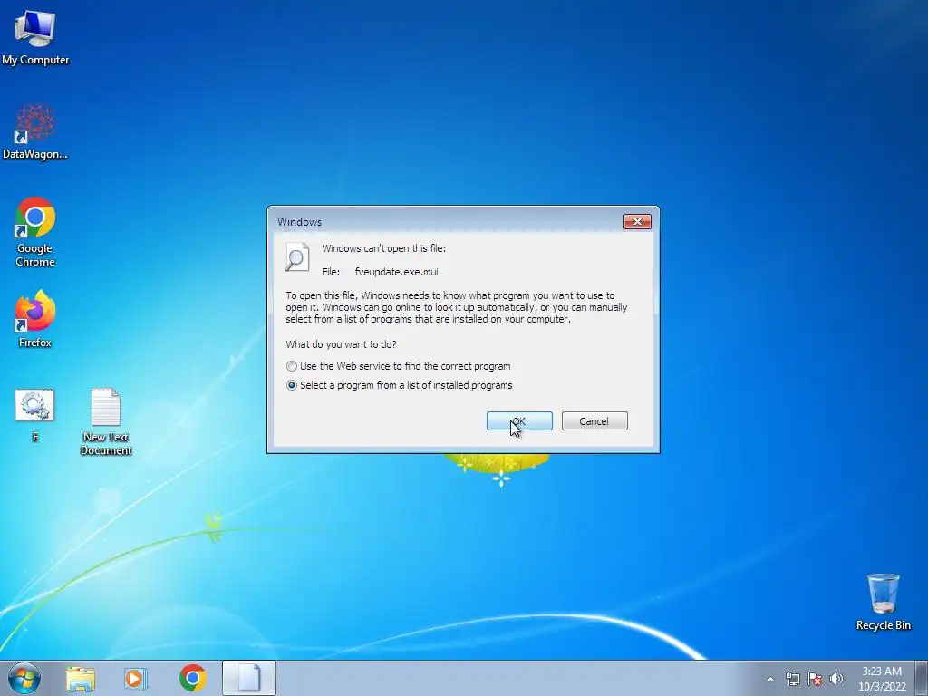Image resolution: width=928 pixels, height=696 pixels.
Task: Click the Windows dialog title bar text
Action: point(299,222)
